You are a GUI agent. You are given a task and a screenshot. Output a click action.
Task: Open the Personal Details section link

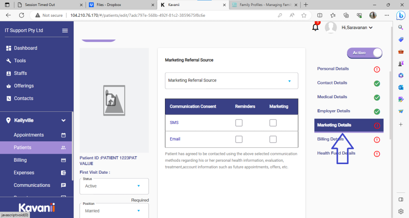click(x=333, y=69)
